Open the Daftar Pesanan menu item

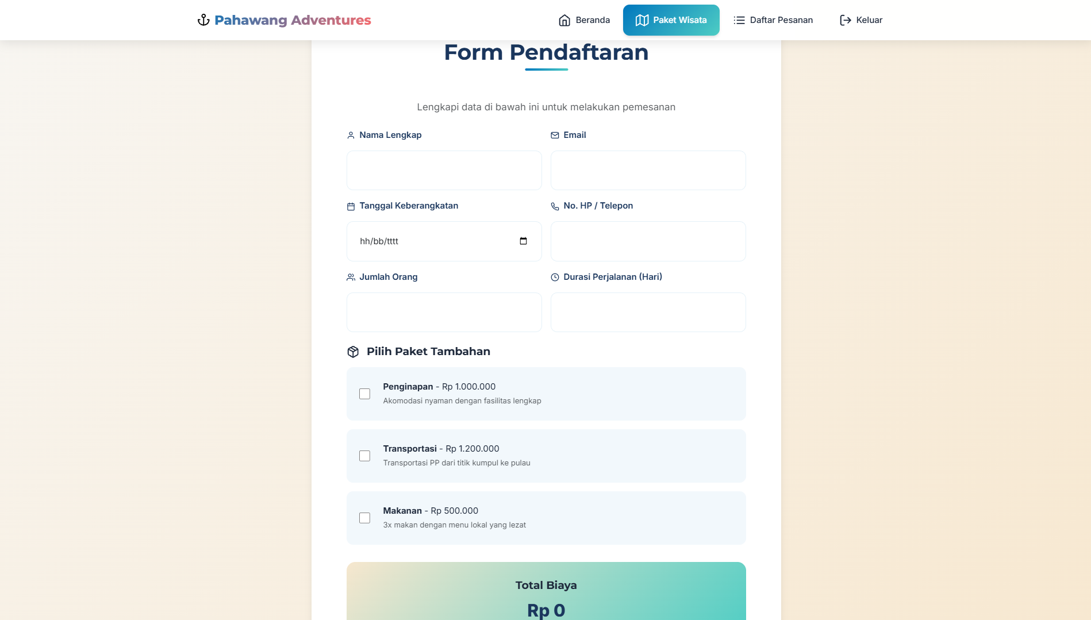pos(773,20)
